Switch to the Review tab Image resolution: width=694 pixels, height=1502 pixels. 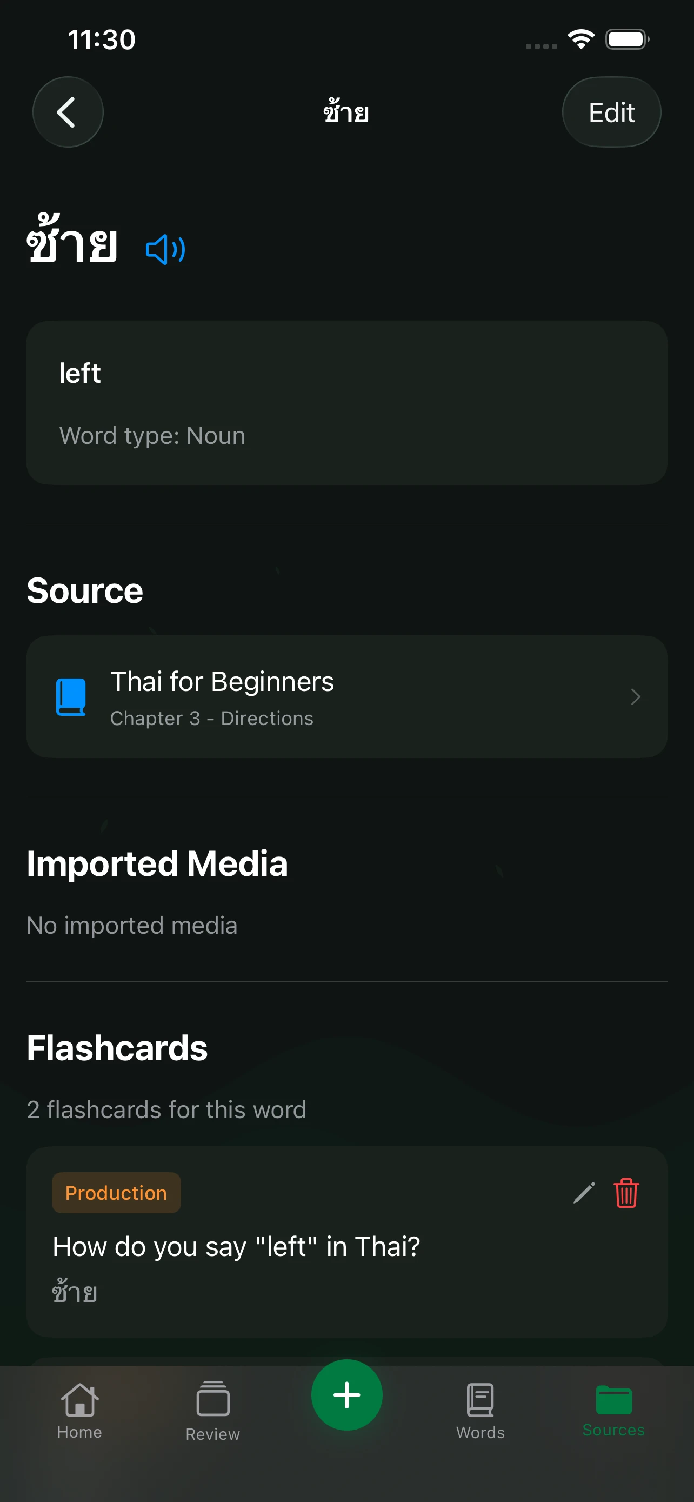click(x=213, y=1412)
